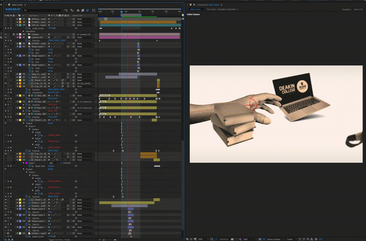Click parent pick whip for Camera layer
The height and width of the screenshot is (241, 366).
(x=74, y=34)
